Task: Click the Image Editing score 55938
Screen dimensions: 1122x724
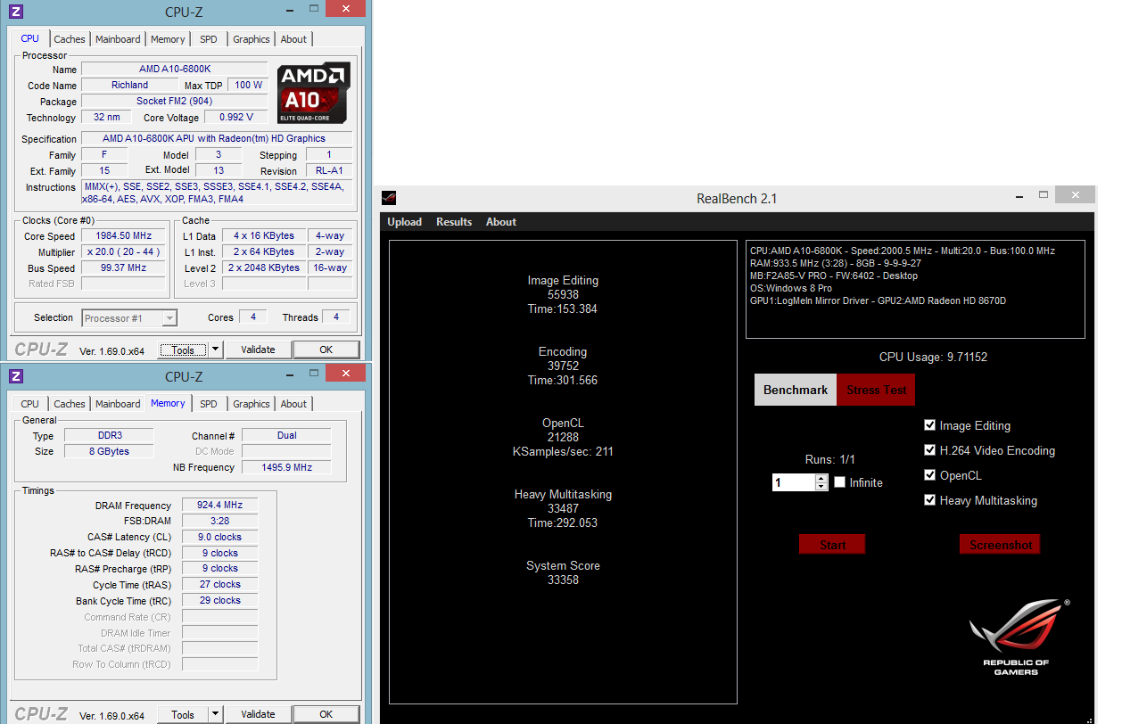Action: pyautogui.click(x=563, y=294)
